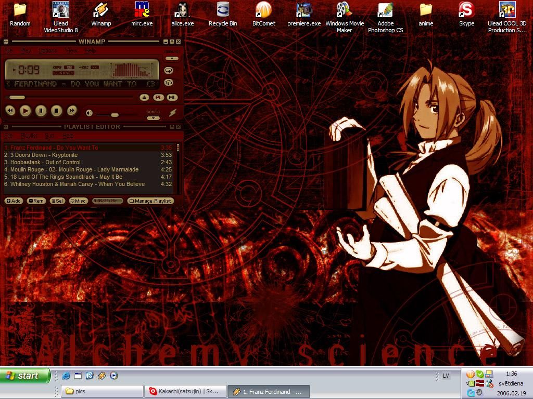Open Playlist Editor Playlist menu

pos(29,136)
